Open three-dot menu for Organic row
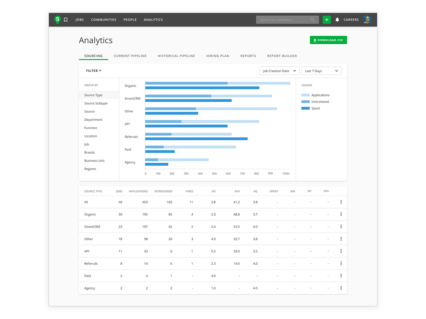Image resolution: width=426 pixels, height=319 pixels. [341, 214]
